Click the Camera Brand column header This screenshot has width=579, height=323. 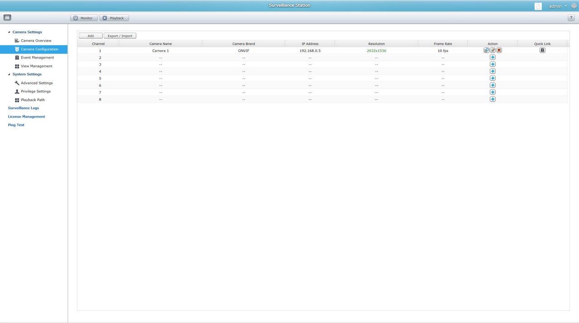tap(244, 44)
